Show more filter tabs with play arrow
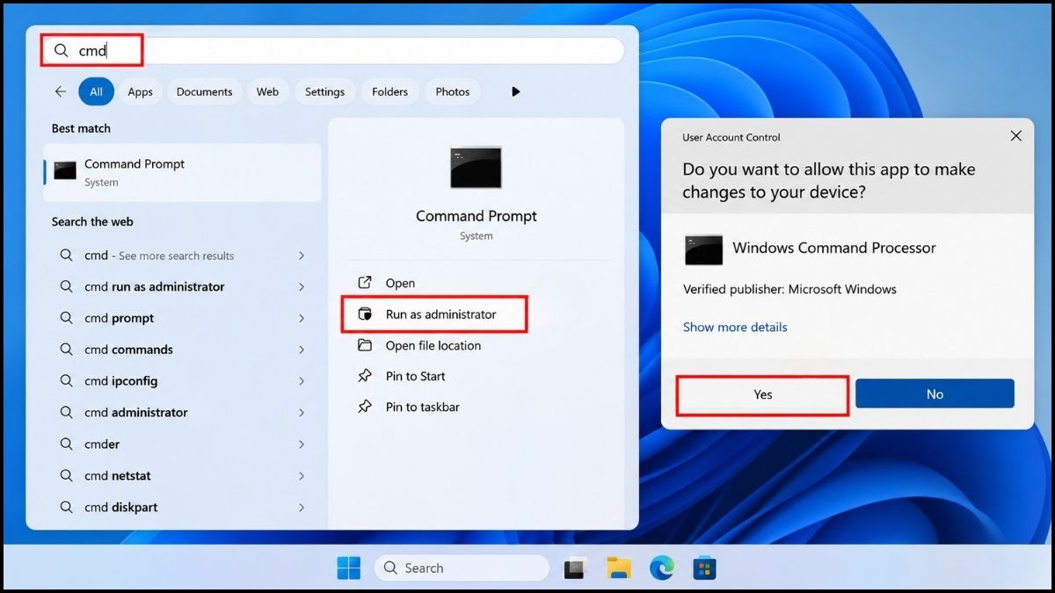1055x593 pixels. tap(516, 91)
